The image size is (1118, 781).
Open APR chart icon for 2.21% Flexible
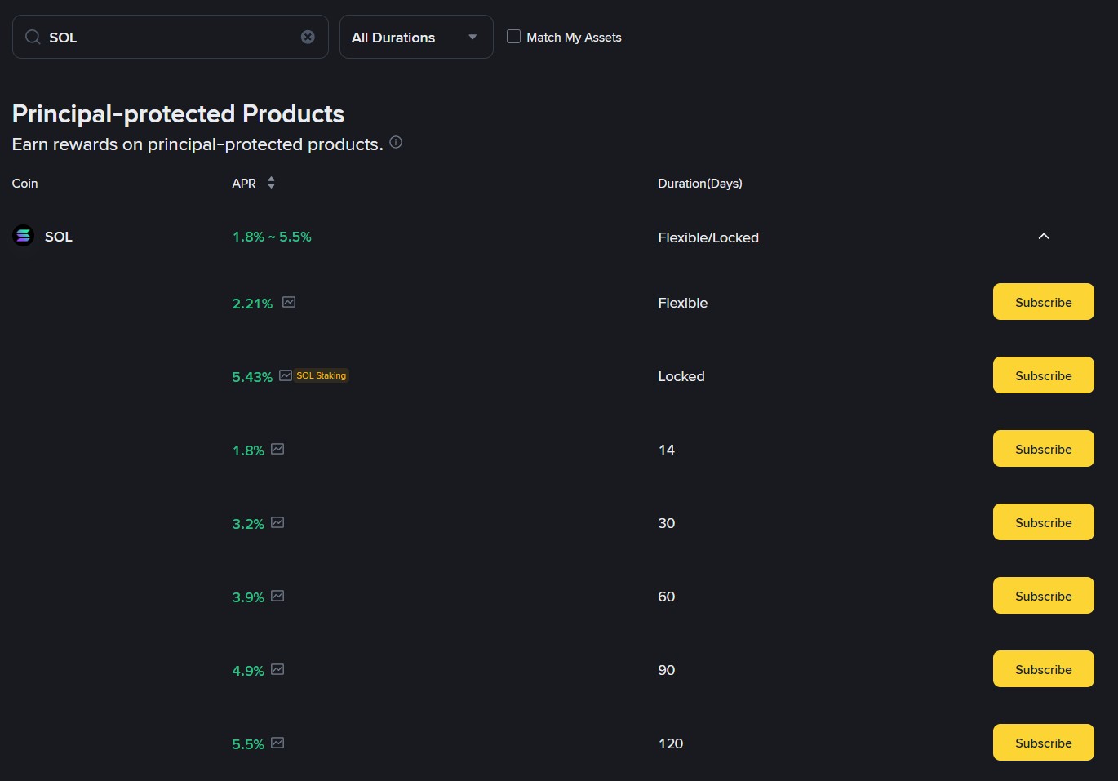point(289,303)
